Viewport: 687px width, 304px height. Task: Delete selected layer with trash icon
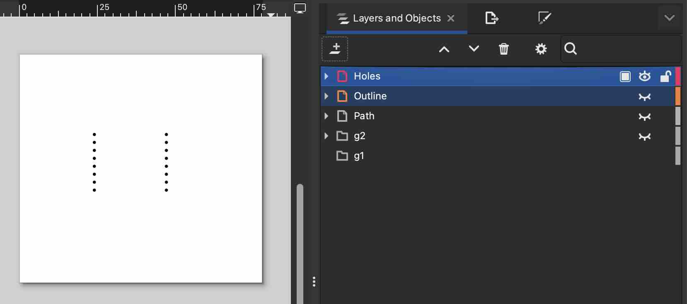[504, 49]
